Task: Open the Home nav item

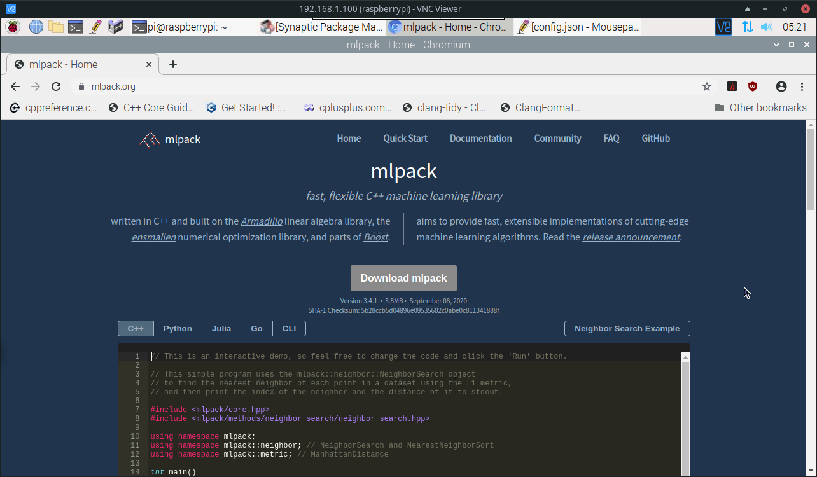Action: (x=349, y=138)
